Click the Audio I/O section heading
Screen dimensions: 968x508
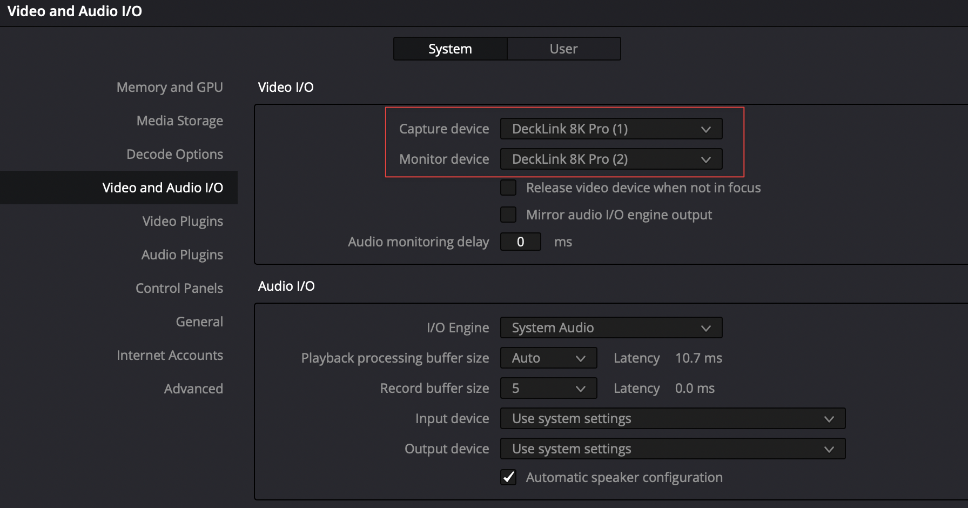[286, 286]
